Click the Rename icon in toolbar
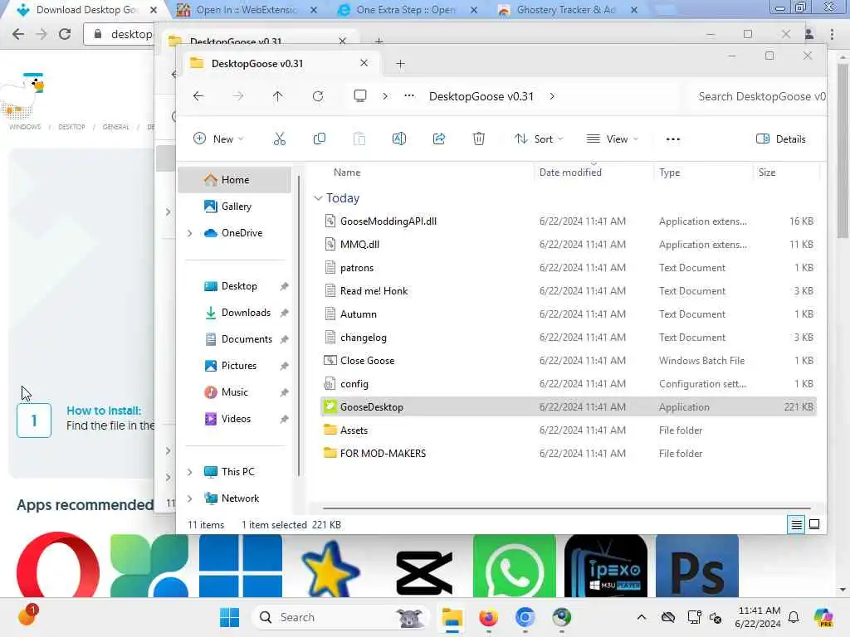 399,139
